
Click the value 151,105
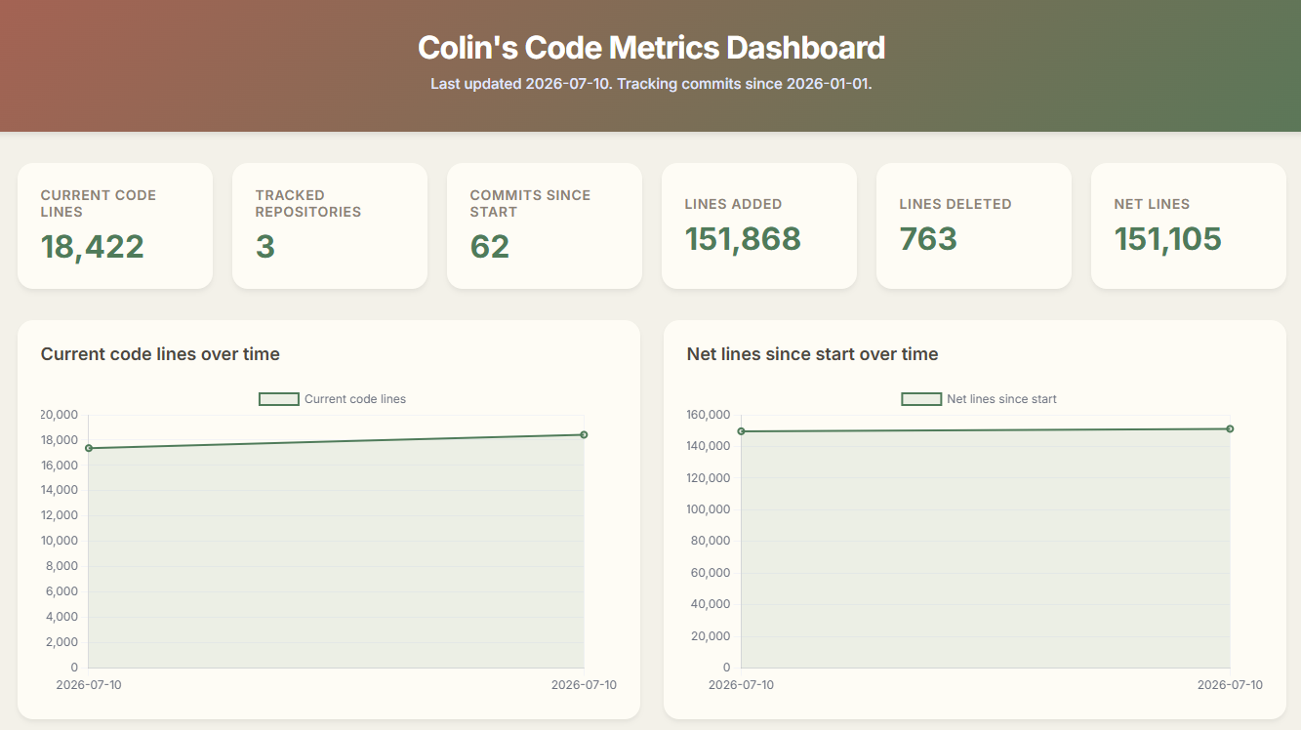1168,239
